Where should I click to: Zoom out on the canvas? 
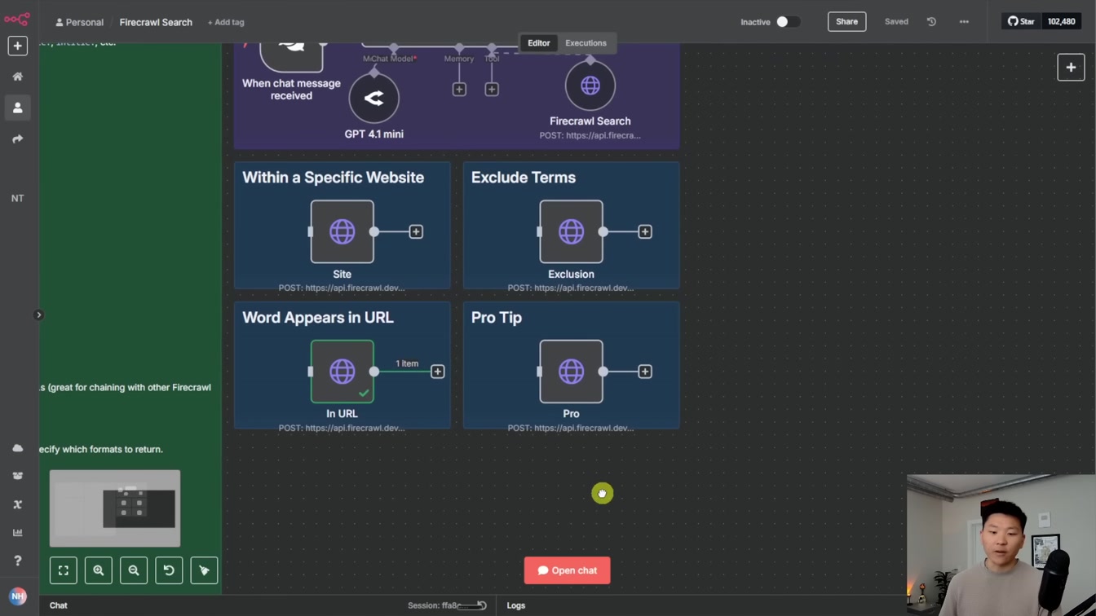pyautogui.click(x=134, y=570)
